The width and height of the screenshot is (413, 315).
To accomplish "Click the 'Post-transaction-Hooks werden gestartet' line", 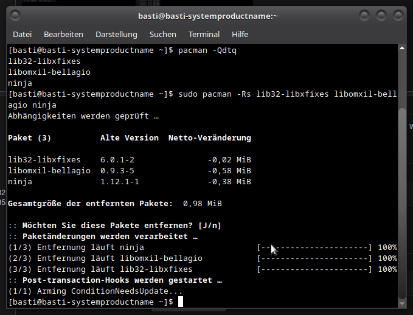I will point(115,280).
